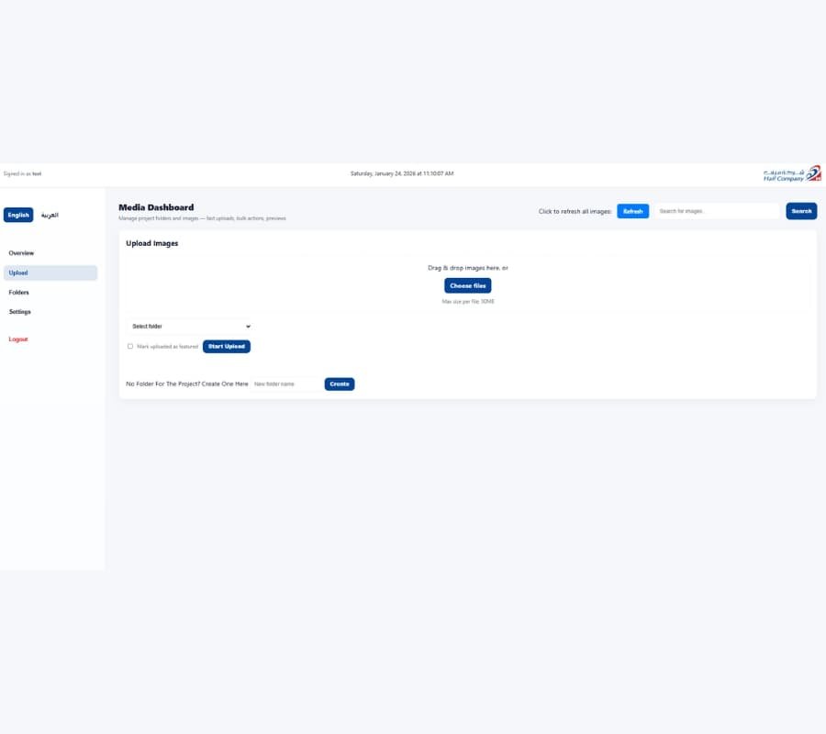Click the Haif Company logo
This screenshot has width=826, height=734.
click(791, 173)
